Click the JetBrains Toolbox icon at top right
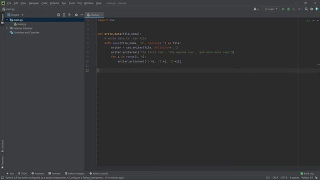The image size is (320, 180). pos(317,9)
